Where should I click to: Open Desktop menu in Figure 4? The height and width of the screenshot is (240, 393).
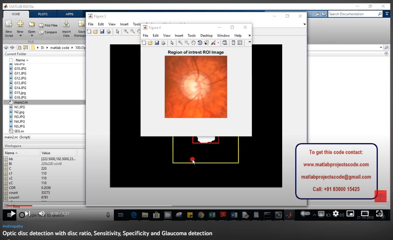pyautogui.click(x=206, y=36)
